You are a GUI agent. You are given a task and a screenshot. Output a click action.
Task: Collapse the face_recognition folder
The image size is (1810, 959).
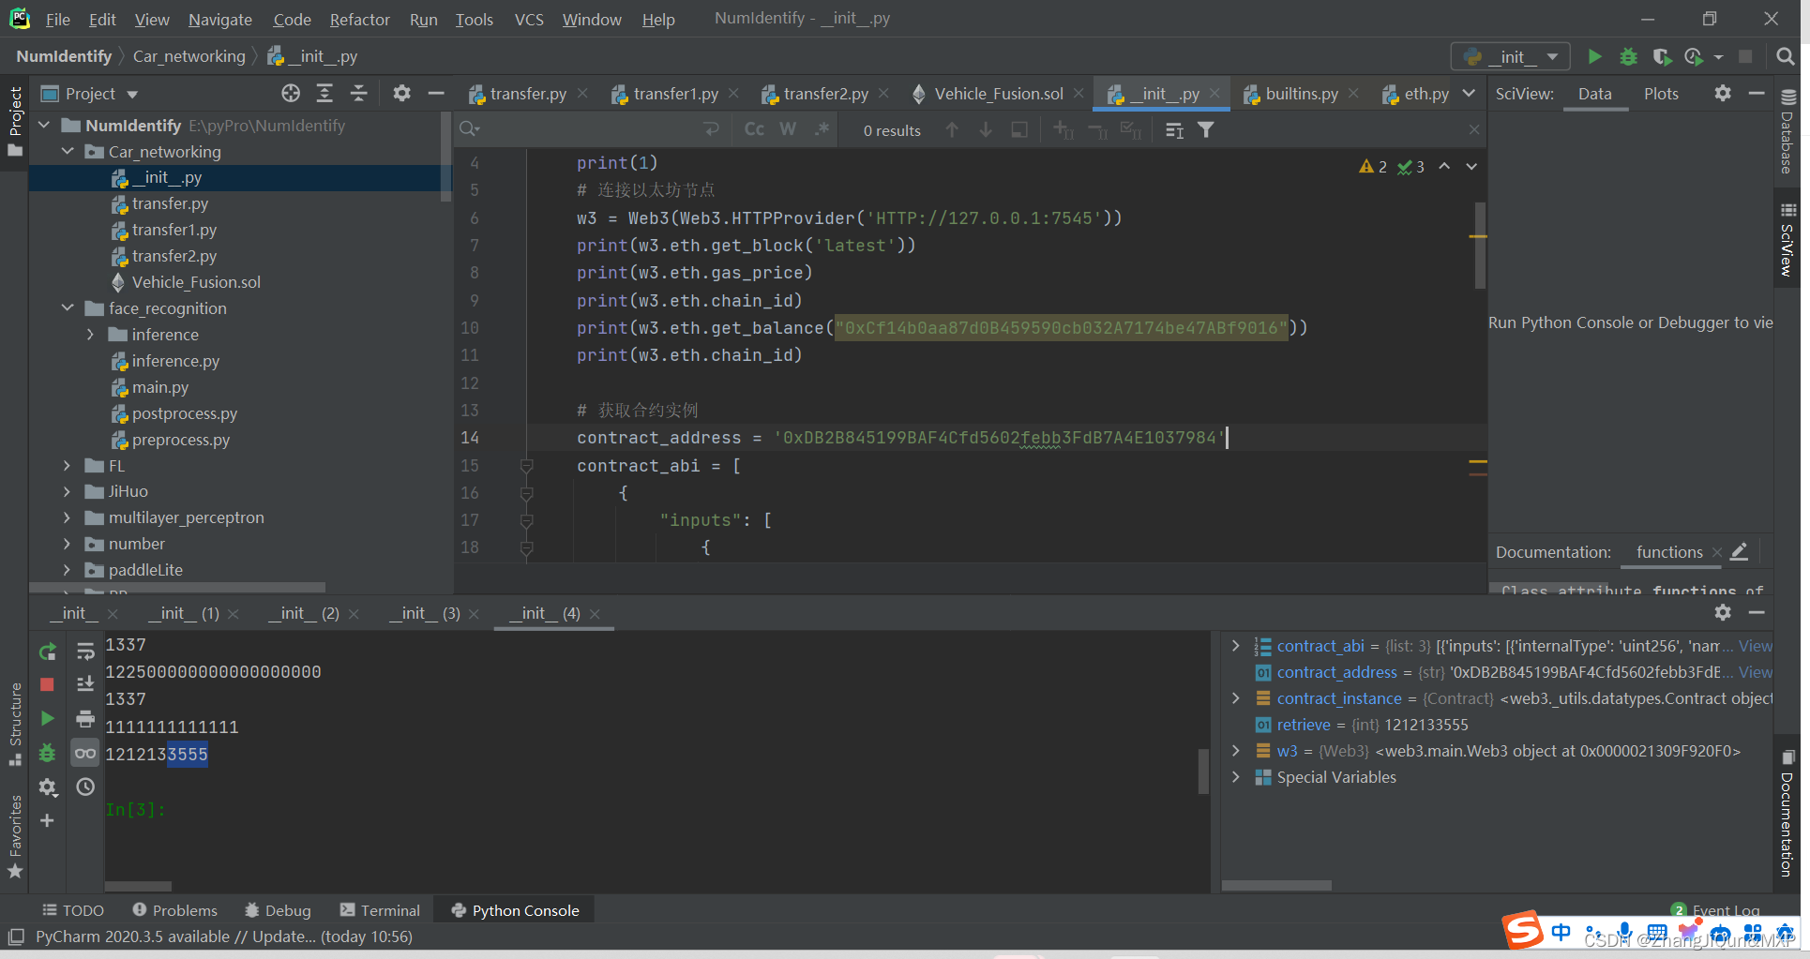pyautogui.click(x=68, y=307)
